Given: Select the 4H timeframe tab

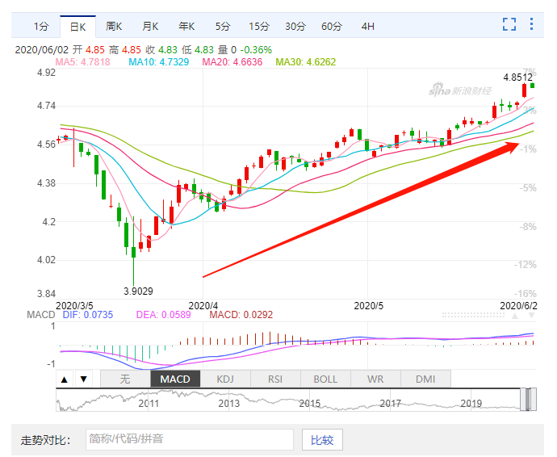Looking at the screenshot, I should click(368, 26).
